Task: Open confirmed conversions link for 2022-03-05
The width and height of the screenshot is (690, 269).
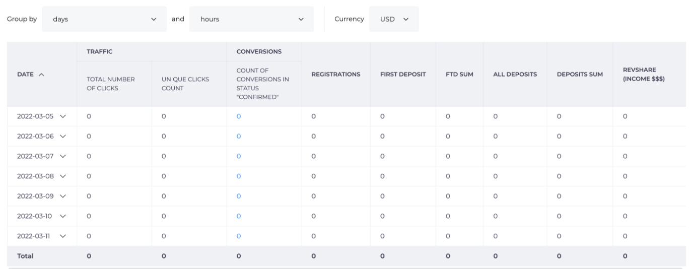Action: [239, 116]
